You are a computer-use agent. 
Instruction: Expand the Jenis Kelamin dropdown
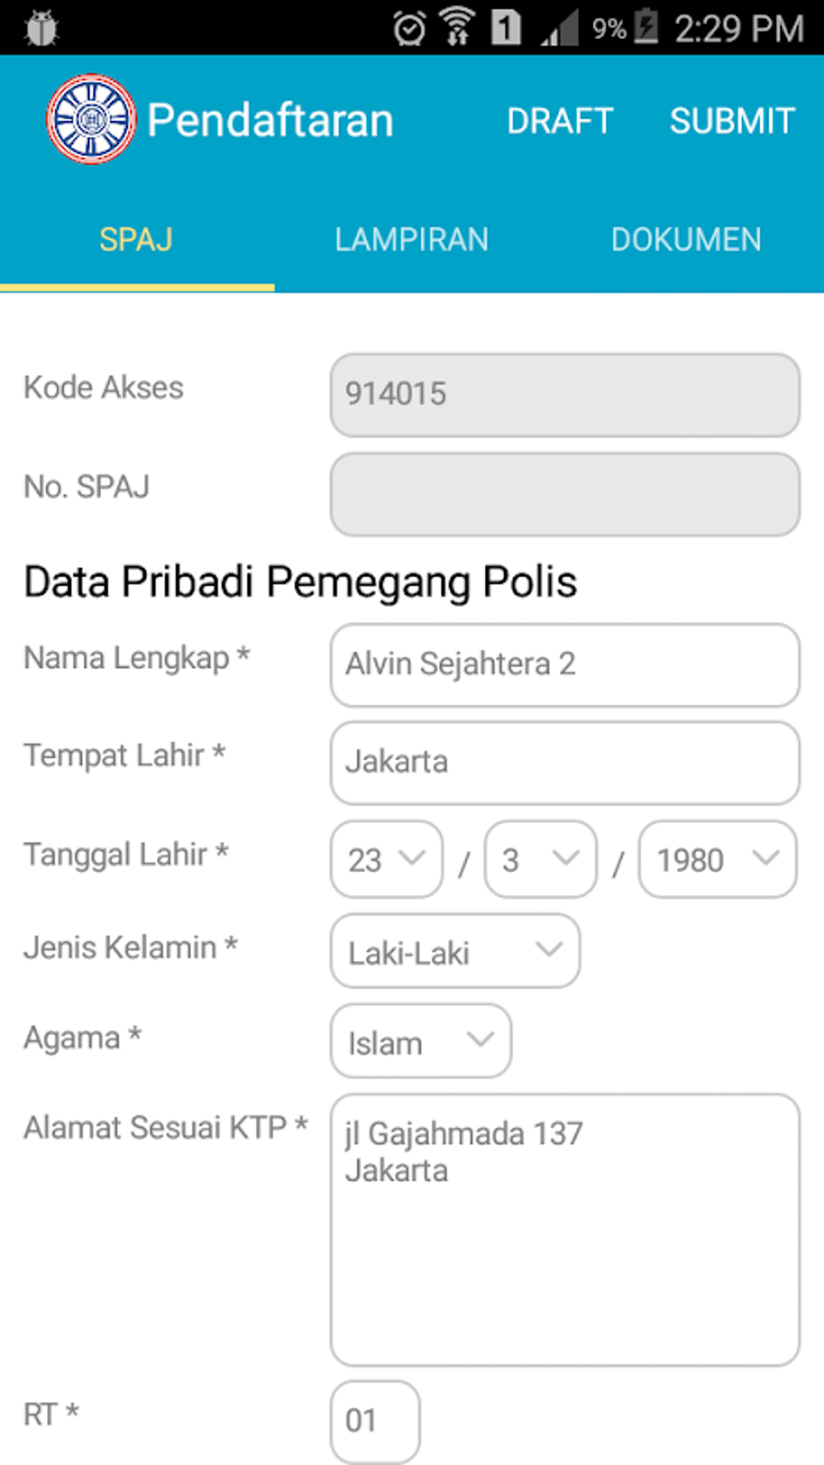[455, 951]
